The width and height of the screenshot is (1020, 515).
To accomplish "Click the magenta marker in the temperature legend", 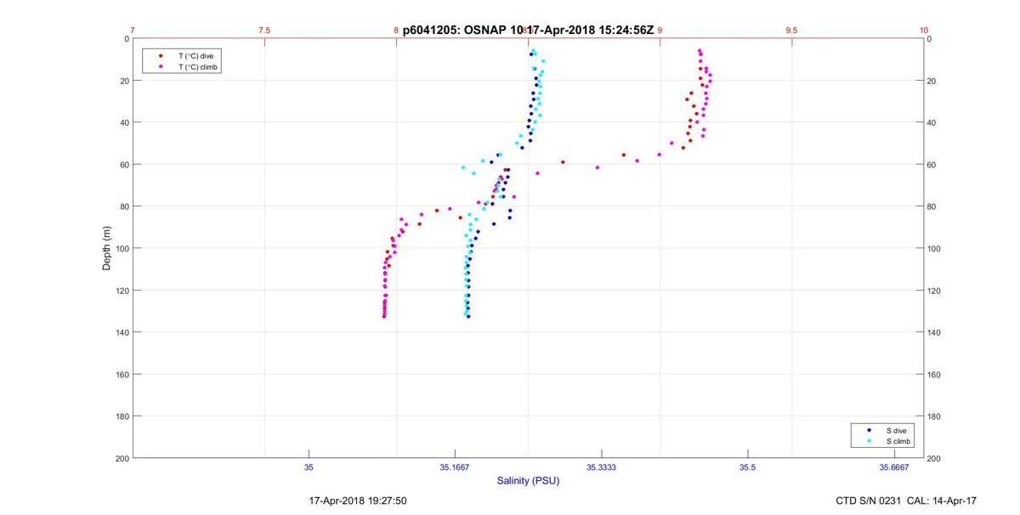I will click(161, 66).
